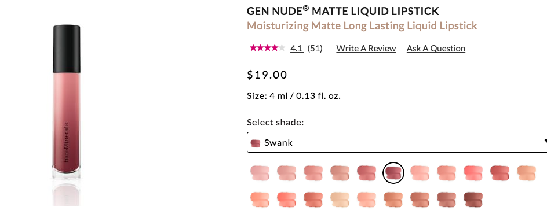Click the review count (51)
This screenshot has width=547, height=218.
(x=315, y=49)
